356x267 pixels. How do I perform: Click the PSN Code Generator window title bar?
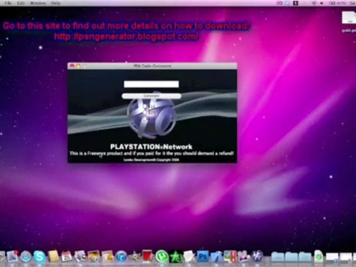[152, 66]
